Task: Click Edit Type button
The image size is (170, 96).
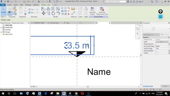Action: pos(165,35)
